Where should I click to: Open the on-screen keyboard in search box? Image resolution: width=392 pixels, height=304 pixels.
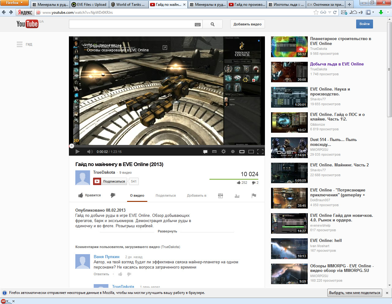198,24
